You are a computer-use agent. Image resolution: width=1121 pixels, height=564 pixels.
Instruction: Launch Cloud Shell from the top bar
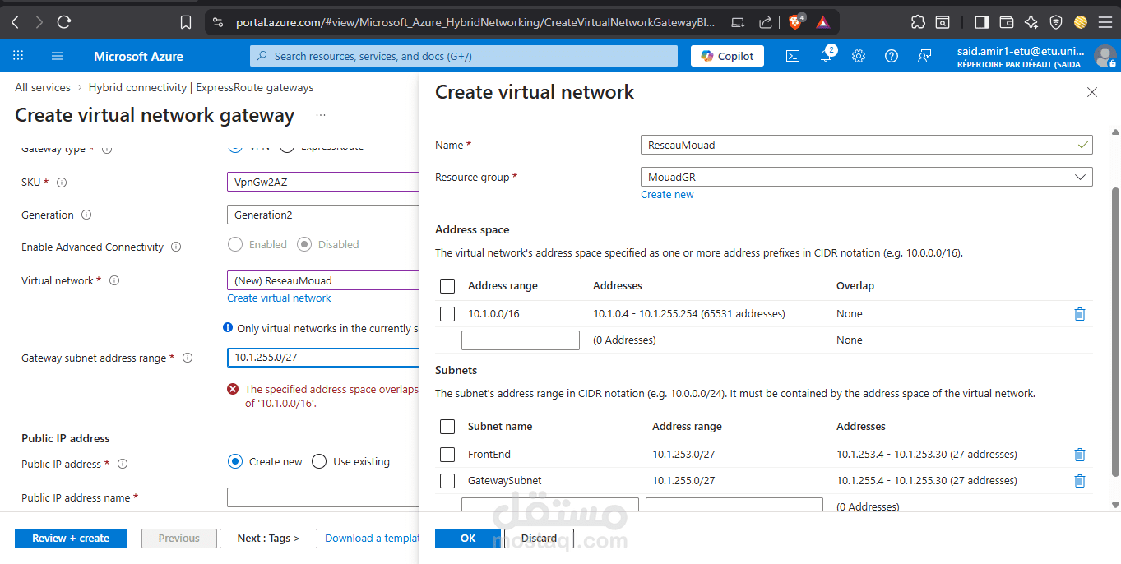click(x=793, y=56)
